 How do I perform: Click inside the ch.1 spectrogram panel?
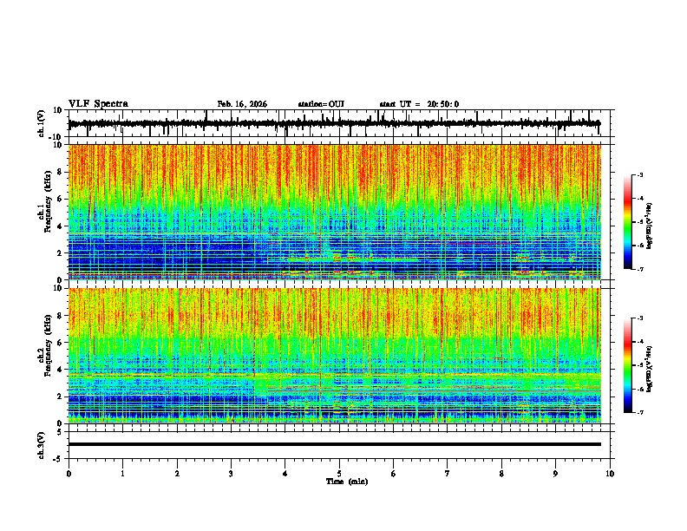click(335, 212)
